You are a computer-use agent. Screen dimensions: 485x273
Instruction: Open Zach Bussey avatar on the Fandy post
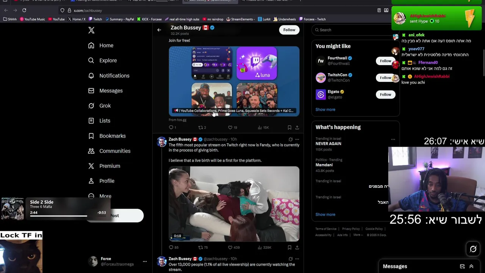[162, 142]
